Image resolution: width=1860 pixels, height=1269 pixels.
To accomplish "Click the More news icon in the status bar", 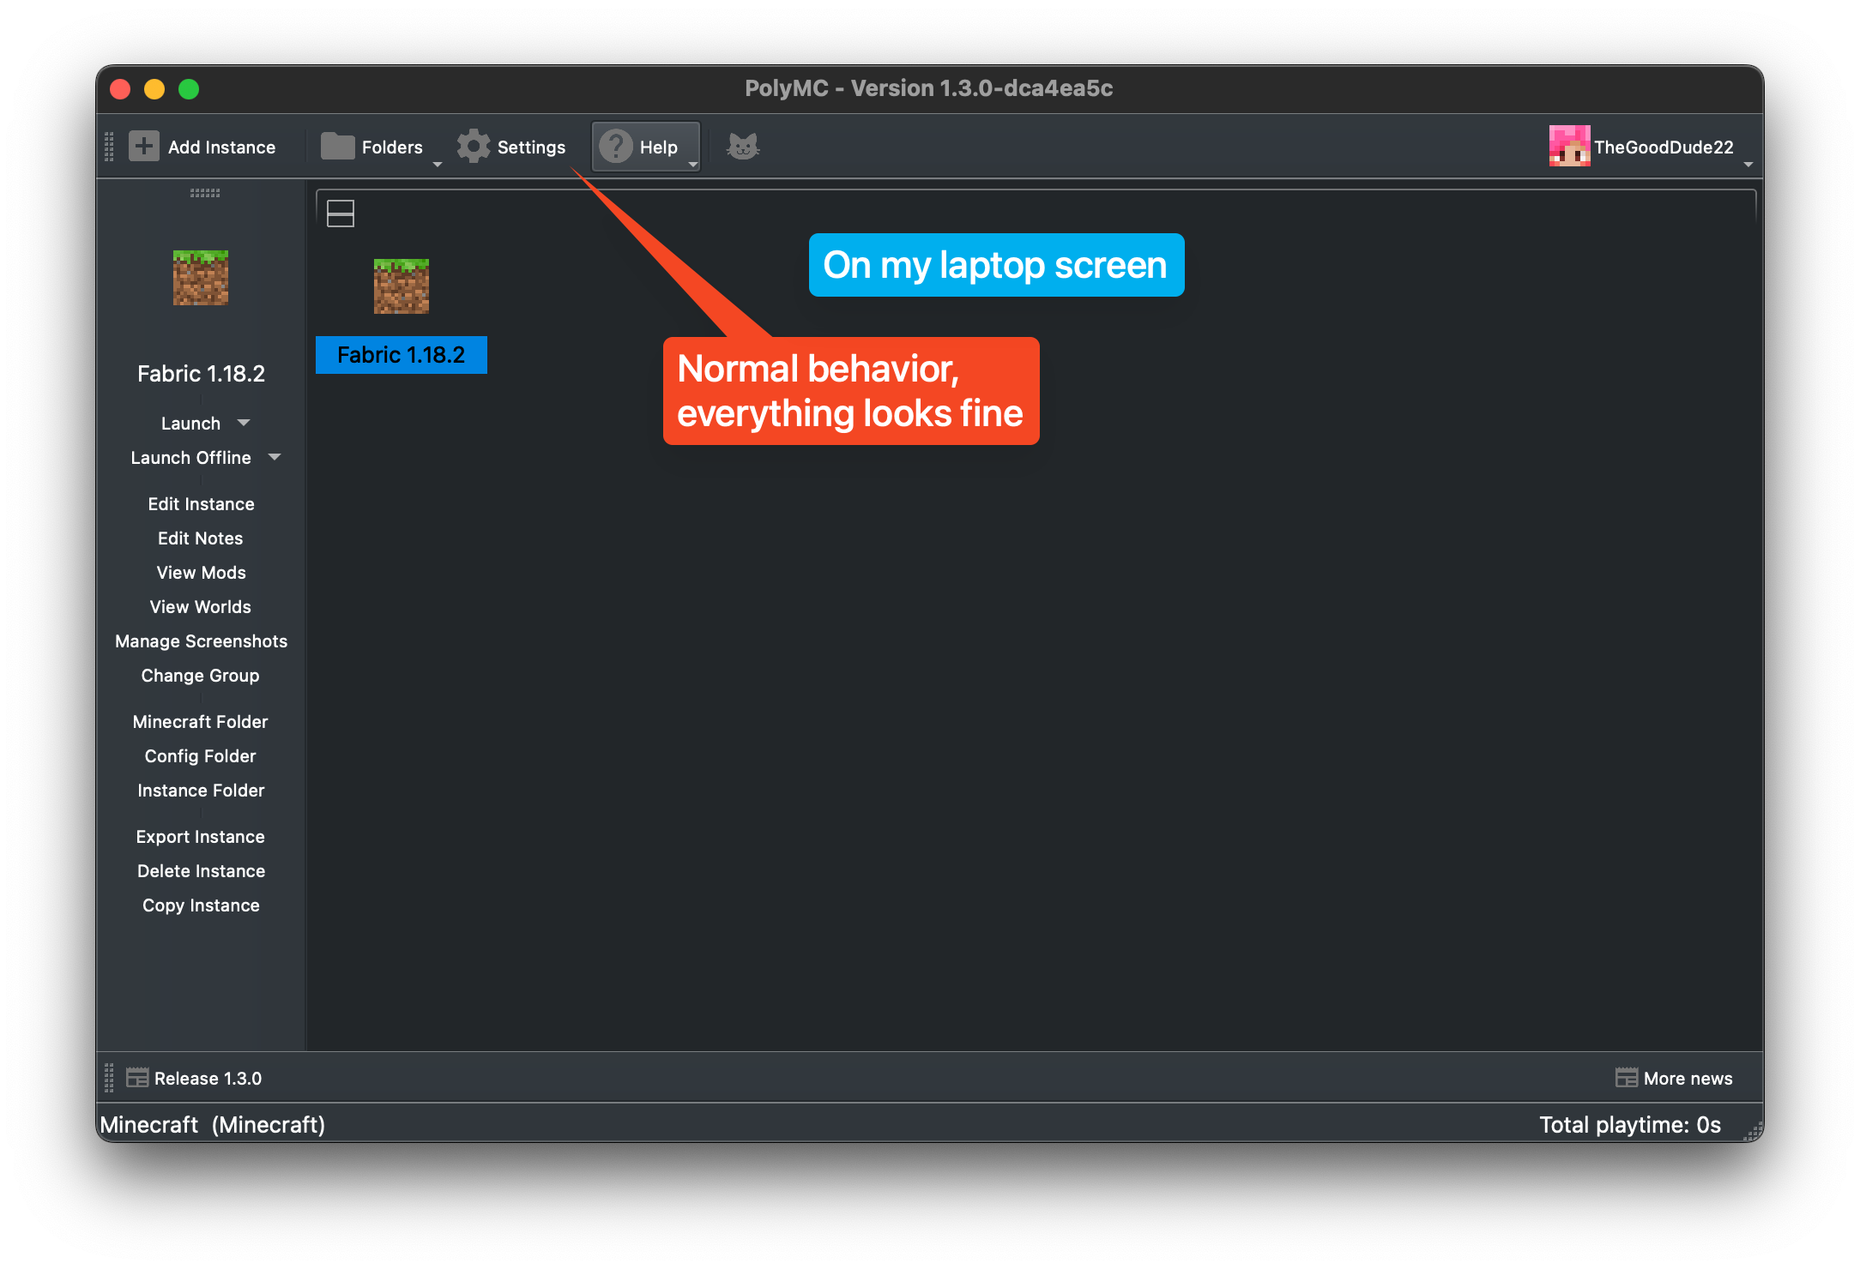I will coord(1627,1077).
